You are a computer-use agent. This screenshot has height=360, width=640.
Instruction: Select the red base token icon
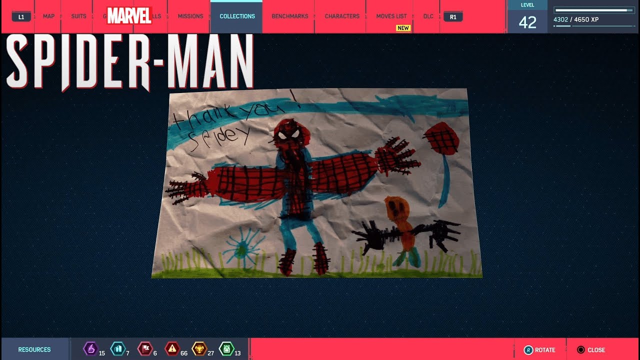[144, 348]
